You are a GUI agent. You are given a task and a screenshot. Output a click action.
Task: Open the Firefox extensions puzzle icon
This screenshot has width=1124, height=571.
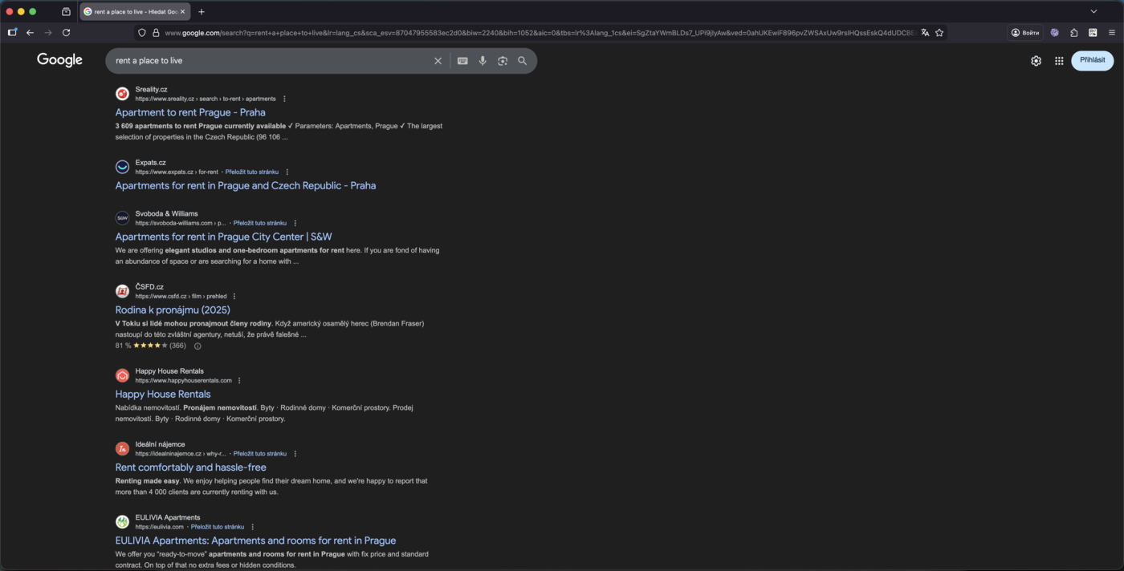coord(1073,33)
